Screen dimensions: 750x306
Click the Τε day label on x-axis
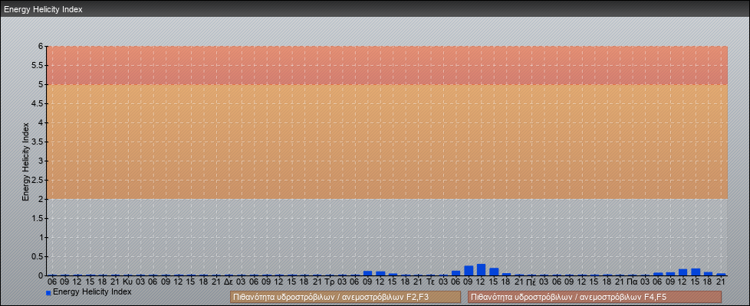[x=430, y=282]
